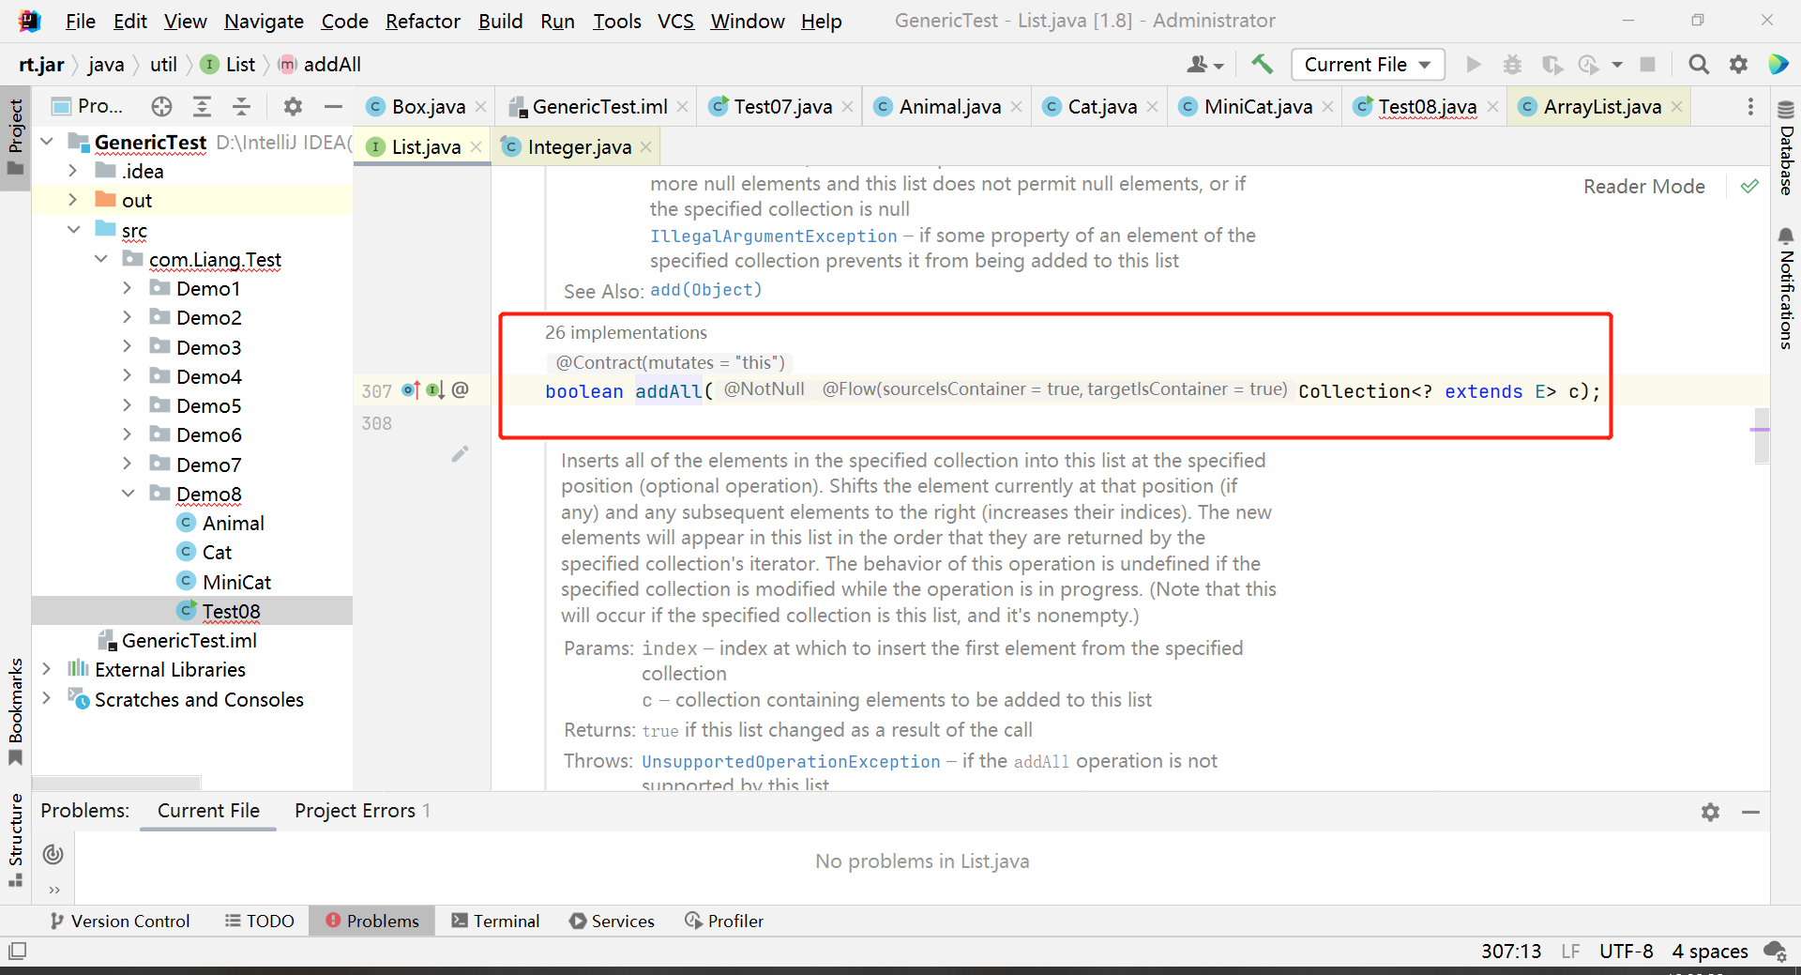Toggle the Structure tool window

tap(15, 839)
